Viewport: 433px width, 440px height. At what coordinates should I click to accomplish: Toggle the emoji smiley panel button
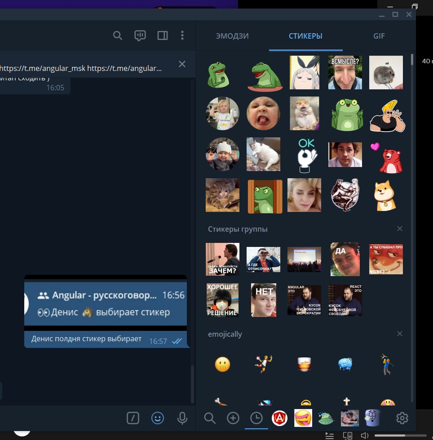[x=158, y=418]
